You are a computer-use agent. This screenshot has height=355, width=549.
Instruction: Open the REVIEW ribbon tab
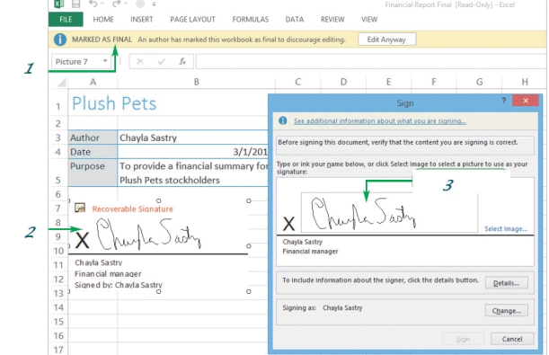pos(332,19)
